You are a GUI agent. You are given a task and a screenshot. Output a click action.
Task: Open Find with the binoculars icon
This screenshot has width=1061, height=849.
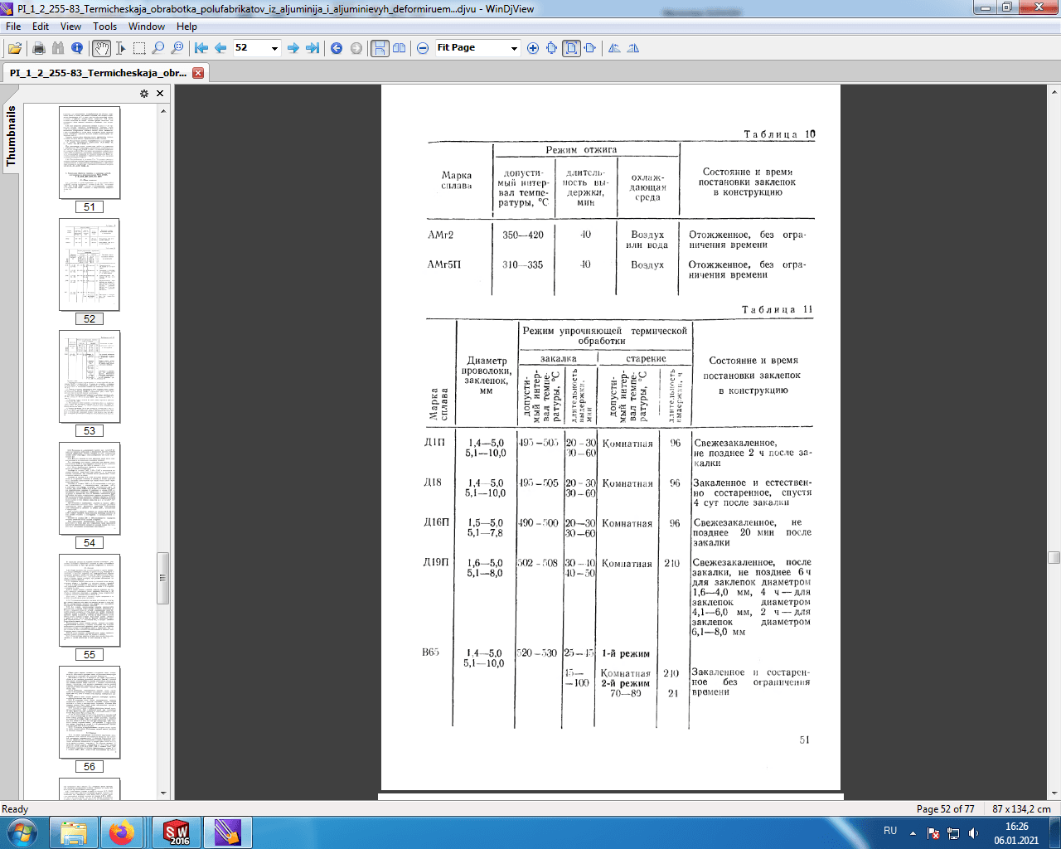click(57, 48)
